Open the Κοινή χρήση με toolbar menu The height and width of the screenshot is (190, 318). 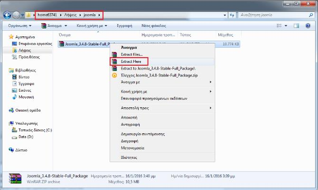coord(92,26)
